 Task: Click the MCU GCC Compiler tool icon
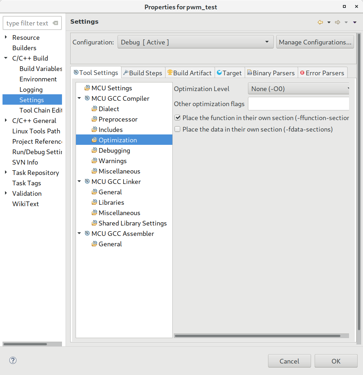pos(87,98)
